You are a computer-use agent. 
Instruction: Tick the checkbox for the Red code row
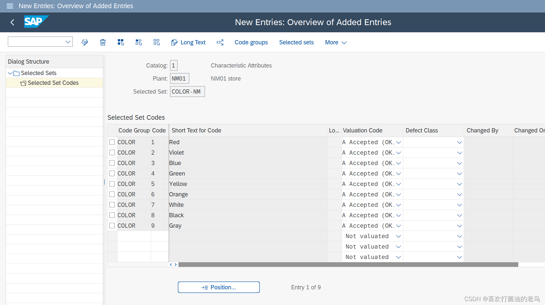112,142
